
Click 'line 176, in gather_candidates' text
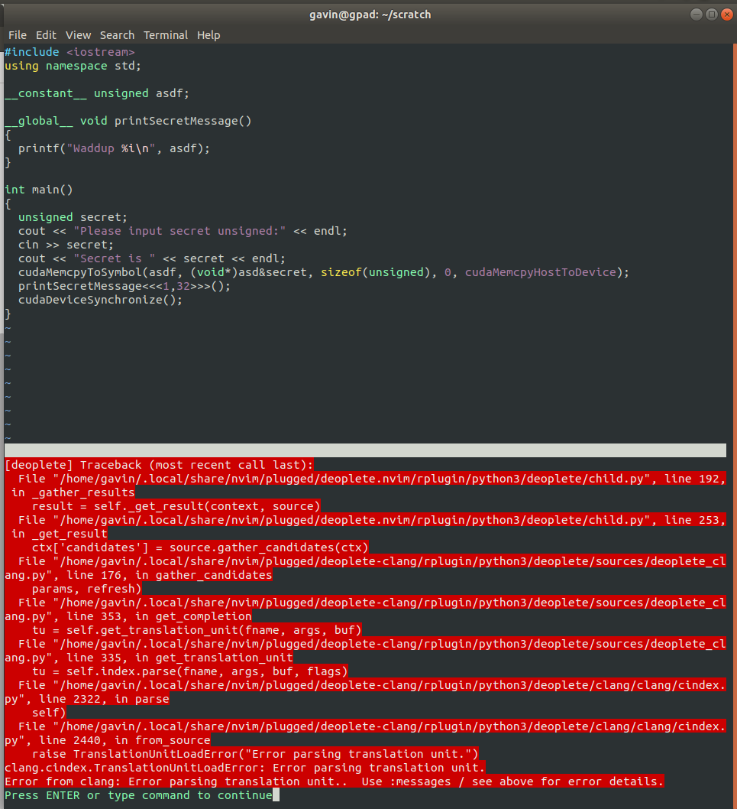point(169,575)
